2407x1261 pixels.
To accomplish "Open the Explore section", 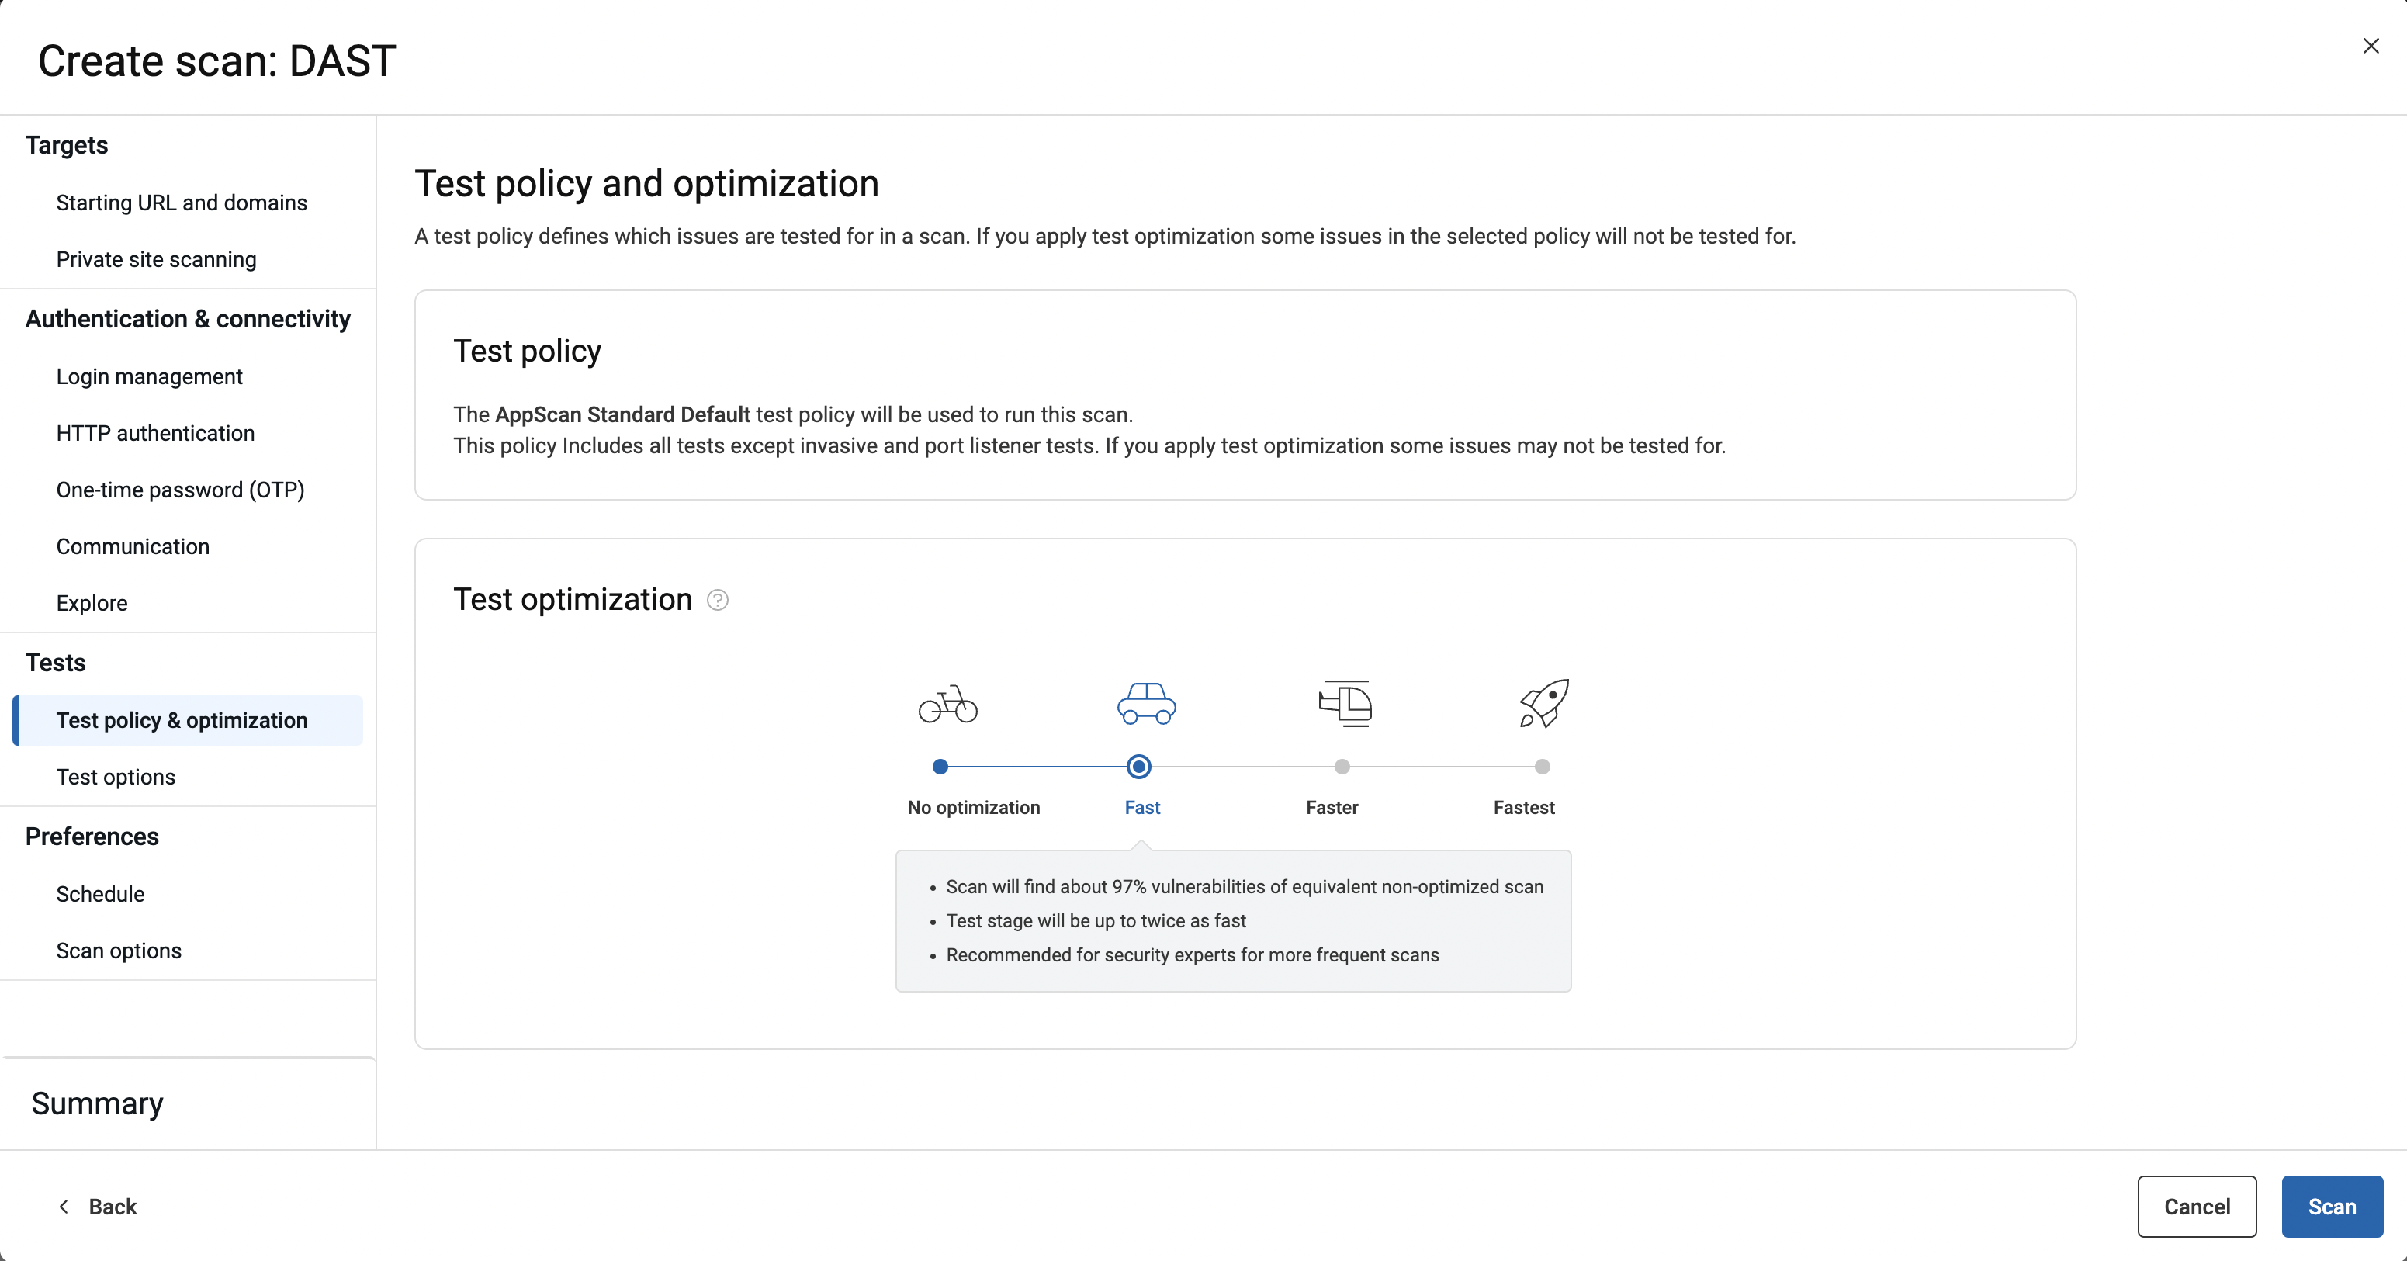I will click(92, 604).
